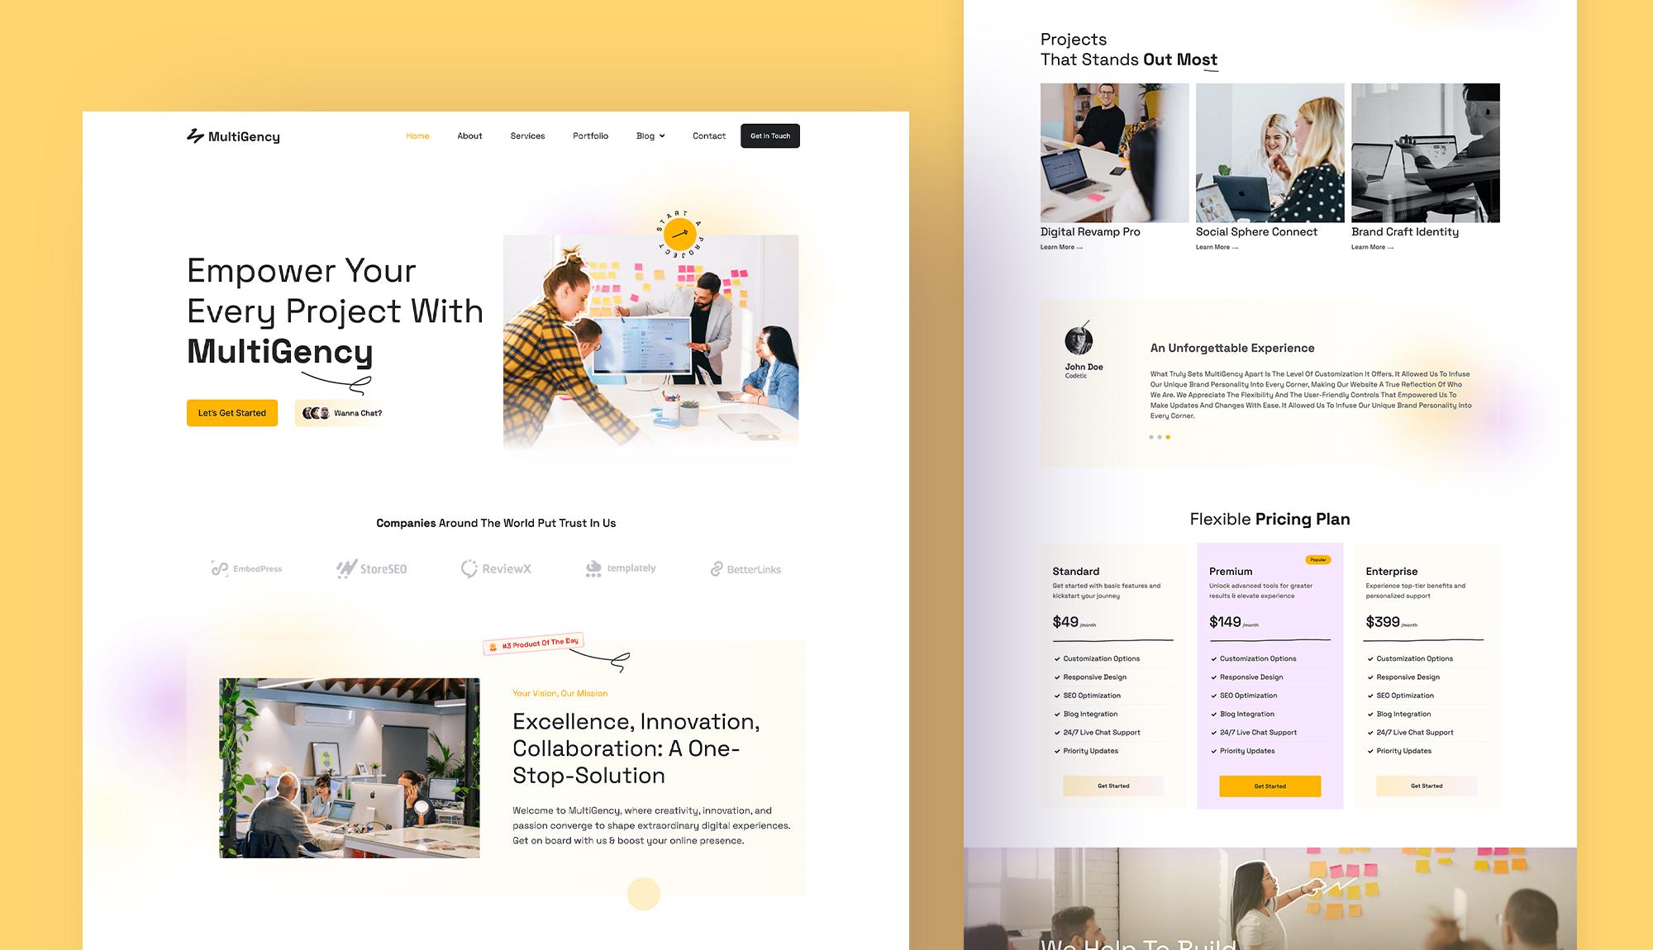Screen dimensions: 1653x950
Task: Click the EmbedPress logo icon
Action: pos(220,568)
